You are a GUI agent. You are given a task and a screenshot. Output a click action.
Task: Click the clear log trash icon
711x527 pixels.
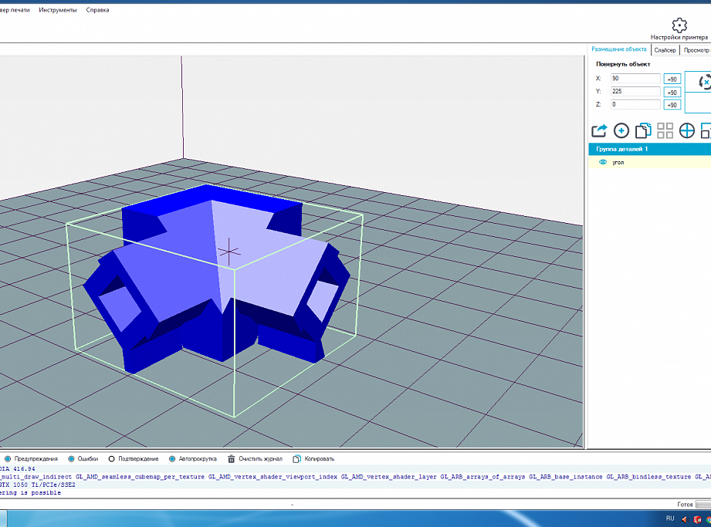tap(232, 458)
